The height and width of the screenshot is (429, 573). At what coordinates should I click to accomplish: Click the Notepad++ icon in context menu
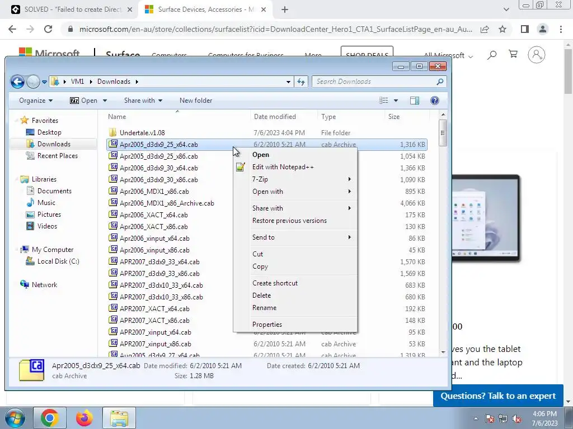pyautogui.click(x=240, y=167)
